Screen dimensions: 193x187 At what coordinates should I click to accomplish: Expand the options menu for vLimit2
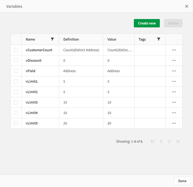pyautogui.click(x=174, y=92)
